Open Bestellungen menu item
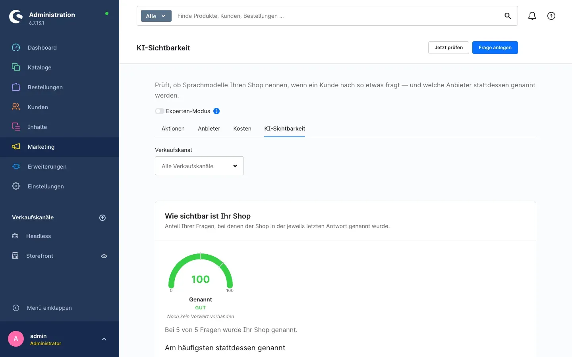Screen dimensions: 572x357 coord(60,87)
